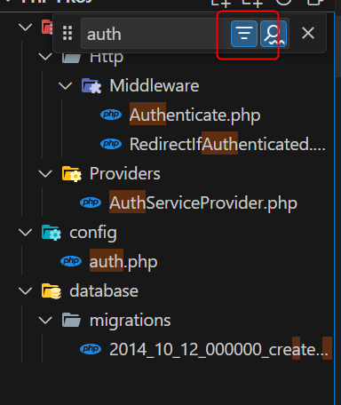Click the Middleware folder icon
This screenshot has height=405, width=341.
point(91,86)
